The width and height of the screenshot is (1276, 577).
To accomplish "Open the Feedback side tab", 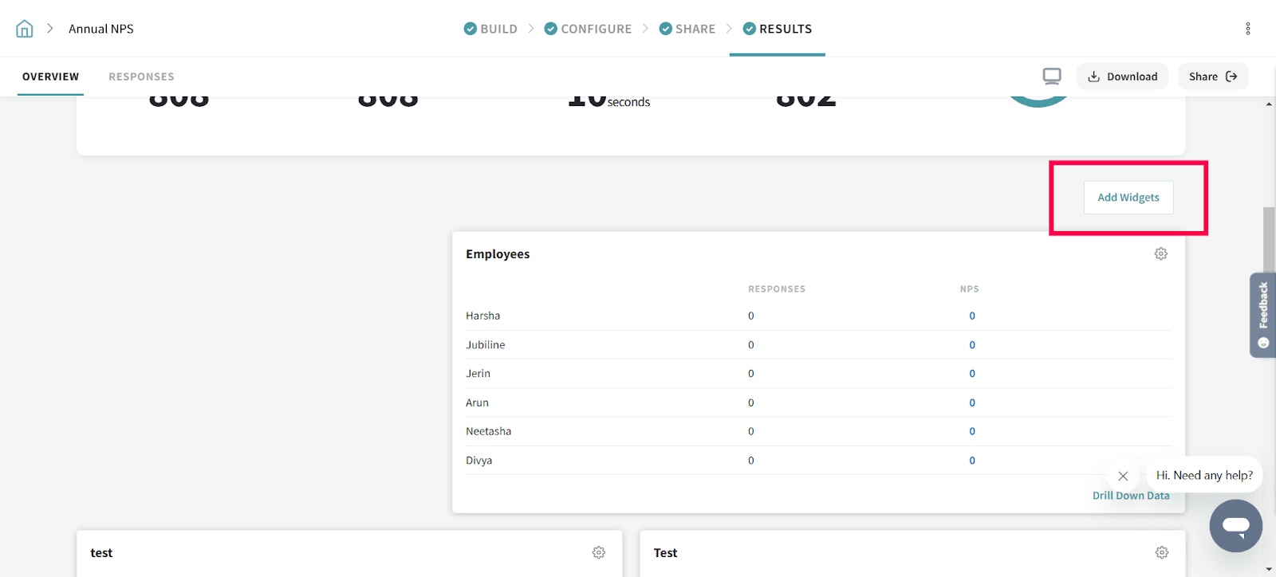I will pyautogui.click(x=1262, y=315).
